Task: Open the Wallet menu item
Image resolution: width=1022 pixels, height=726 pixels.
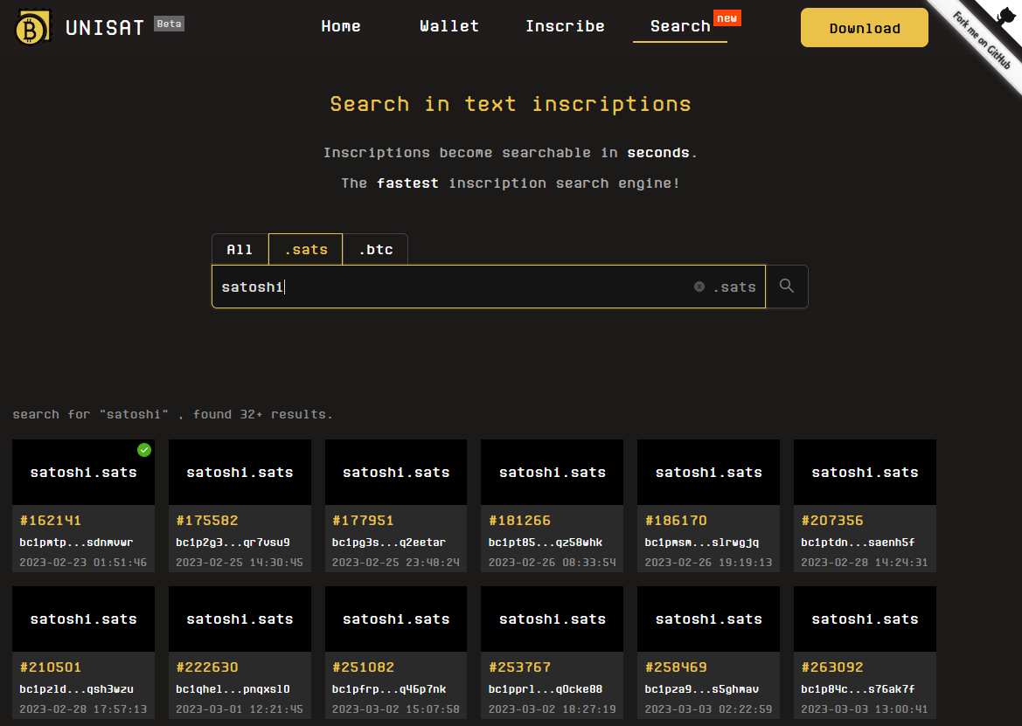Action: [x=449, y=26]
